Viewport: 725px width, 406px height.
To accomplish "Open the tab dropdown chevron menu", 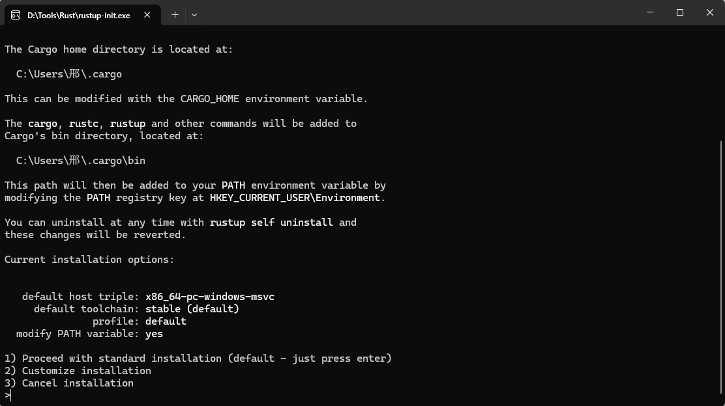I will [194, 14].
